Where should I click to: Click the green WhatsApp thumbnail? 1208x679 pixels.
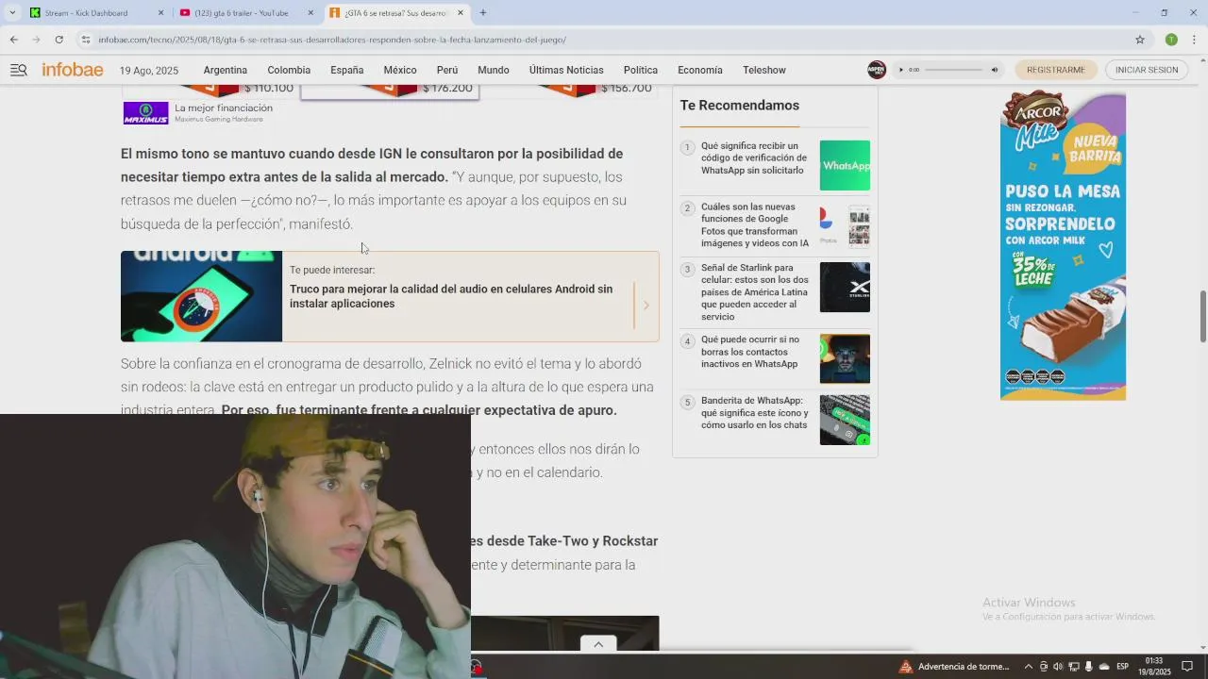[x=845, y=165]
